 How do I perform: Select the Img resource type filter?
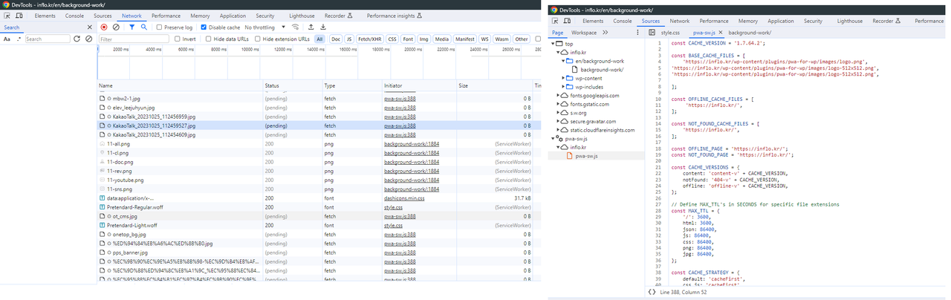tap(423, 39)
